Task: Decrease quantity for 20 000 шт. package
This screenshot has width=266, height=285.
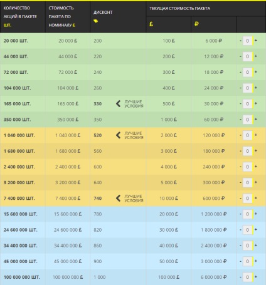Action: pyautogui.click(x=240, y=41)
